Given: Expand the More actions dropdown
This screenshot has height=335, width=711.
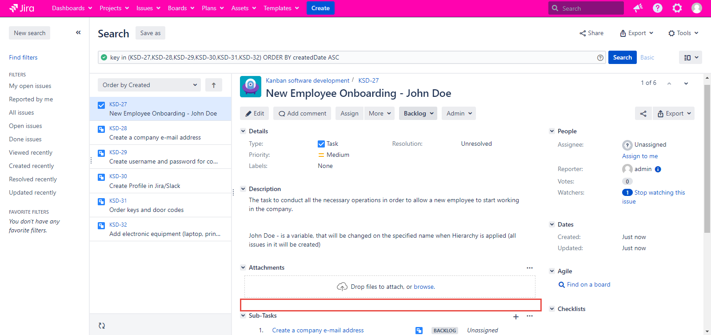Looking at the screenshot, I should [379, 113].
